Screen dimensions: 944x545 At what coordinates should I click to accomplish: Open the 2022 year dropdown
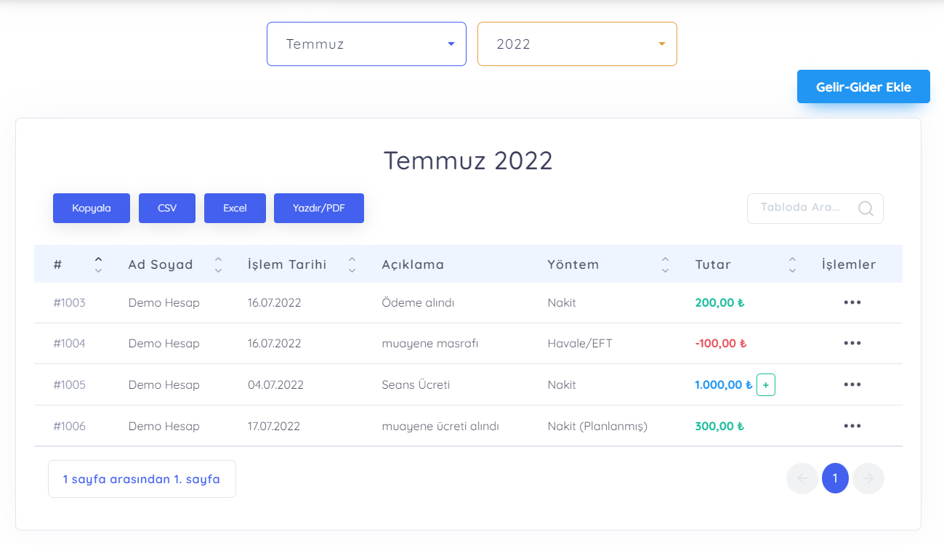(577, 44)
